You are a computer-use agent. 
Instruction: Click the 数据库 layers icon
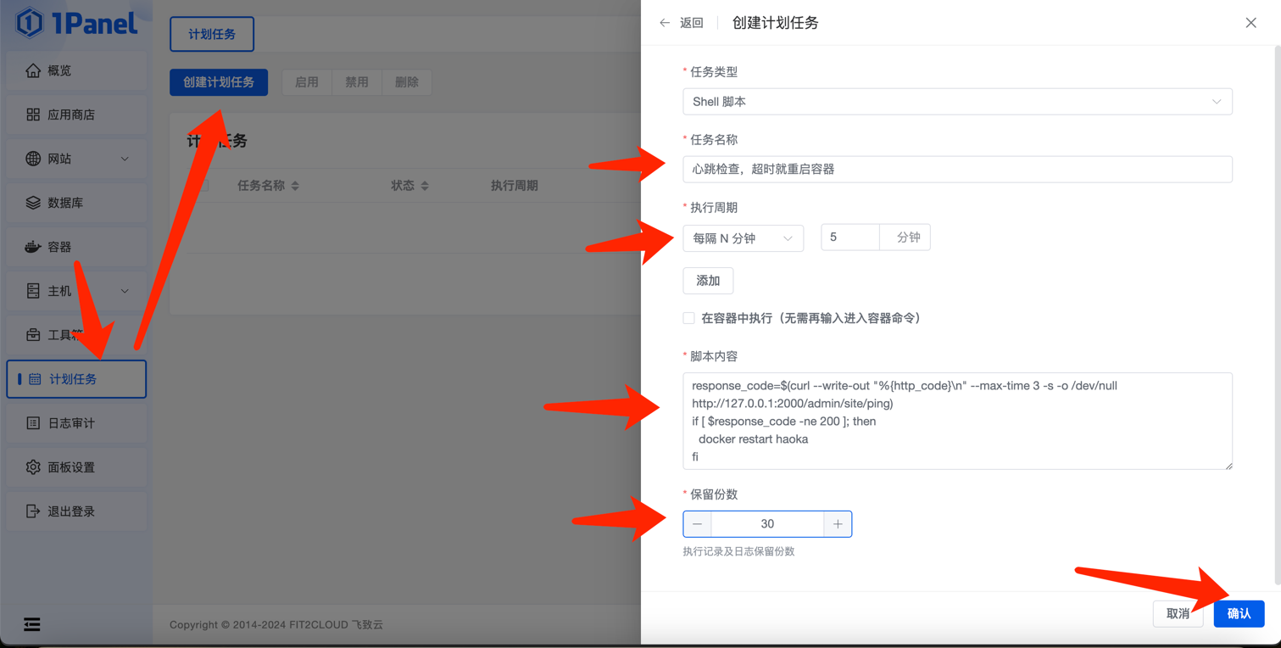click(x=33, y=203)
